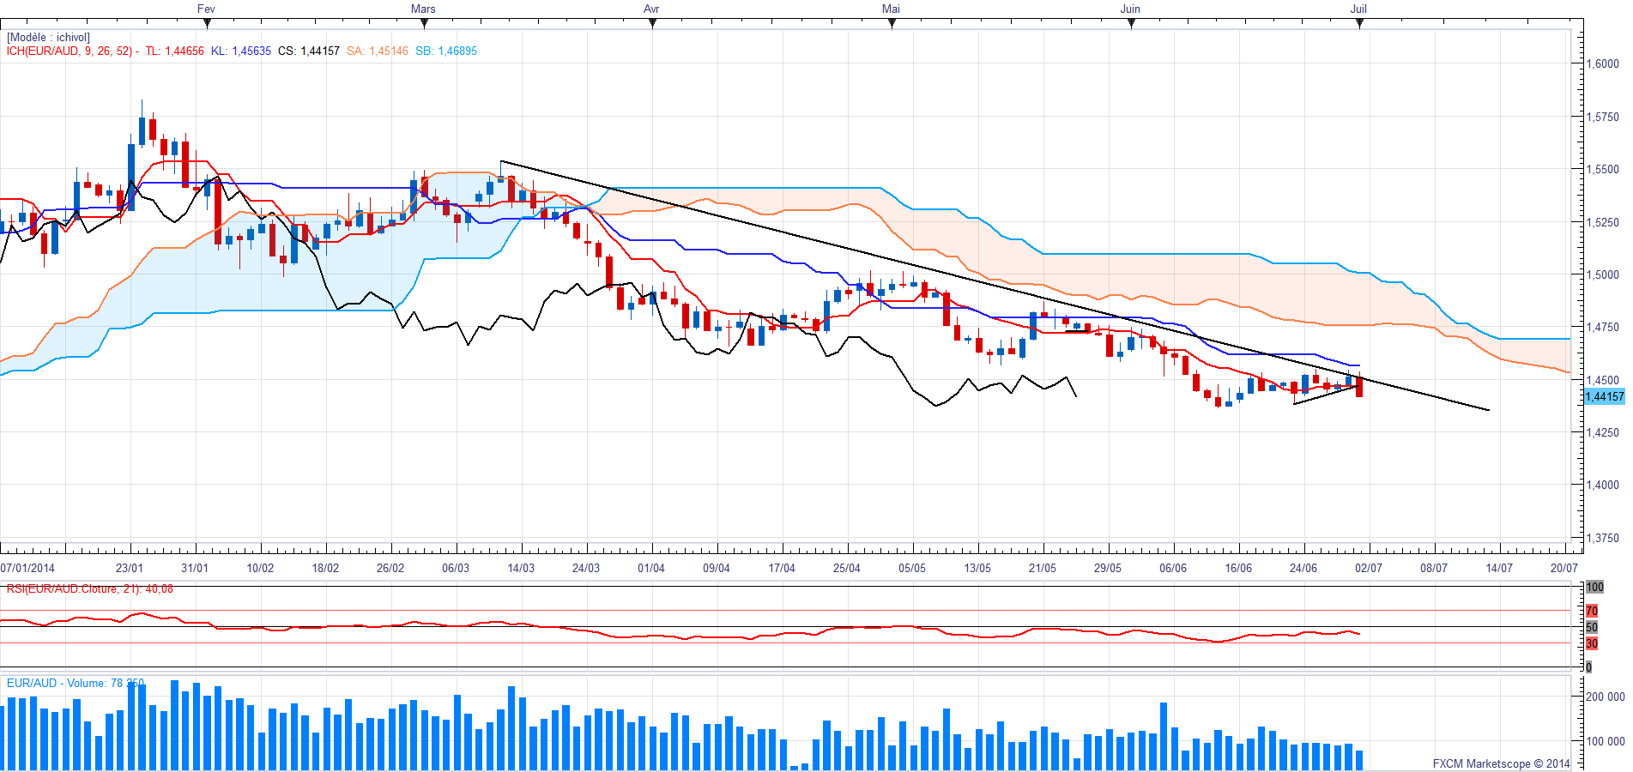This screenshot has width=1633, height=772.
Task: Click the 02/07 date on time axis
Action: (1369, 568)
